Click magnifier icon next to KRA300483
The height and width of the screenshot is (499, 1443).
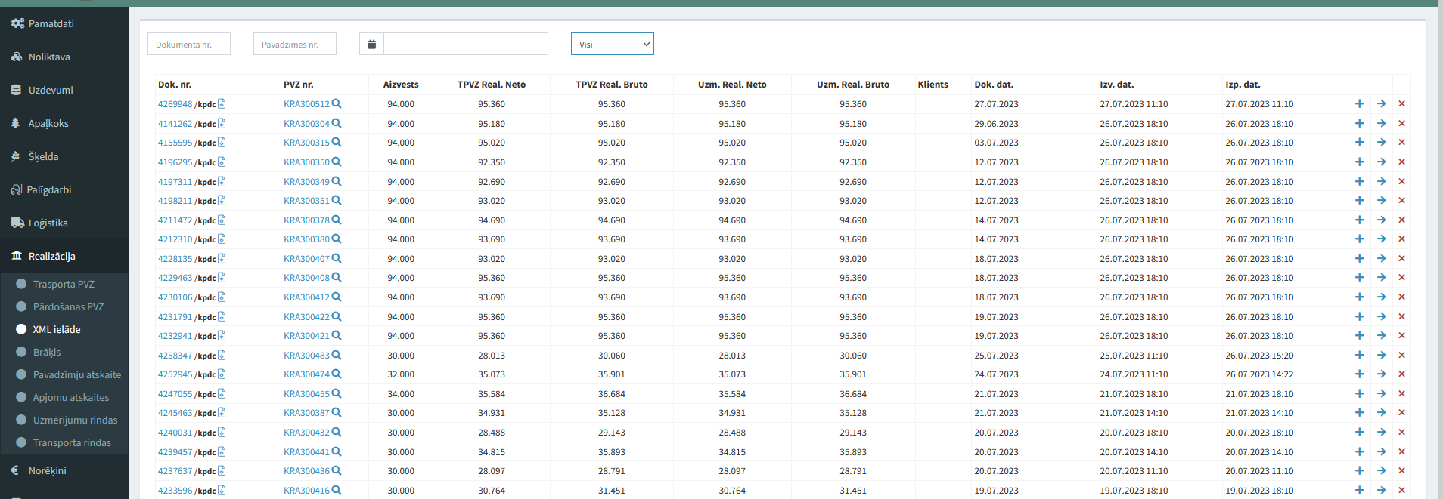337,356
